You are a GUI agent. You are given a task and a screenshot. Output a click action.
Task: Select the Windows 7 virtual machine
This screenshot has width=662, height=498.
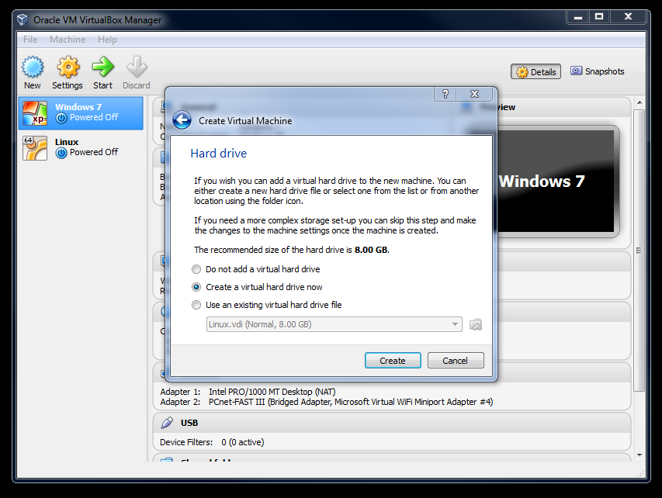click(81, 112)
